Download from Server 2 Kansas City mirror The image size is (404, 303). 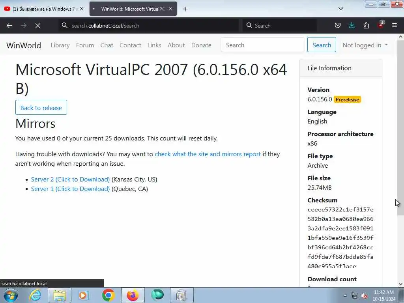[70, 180]
